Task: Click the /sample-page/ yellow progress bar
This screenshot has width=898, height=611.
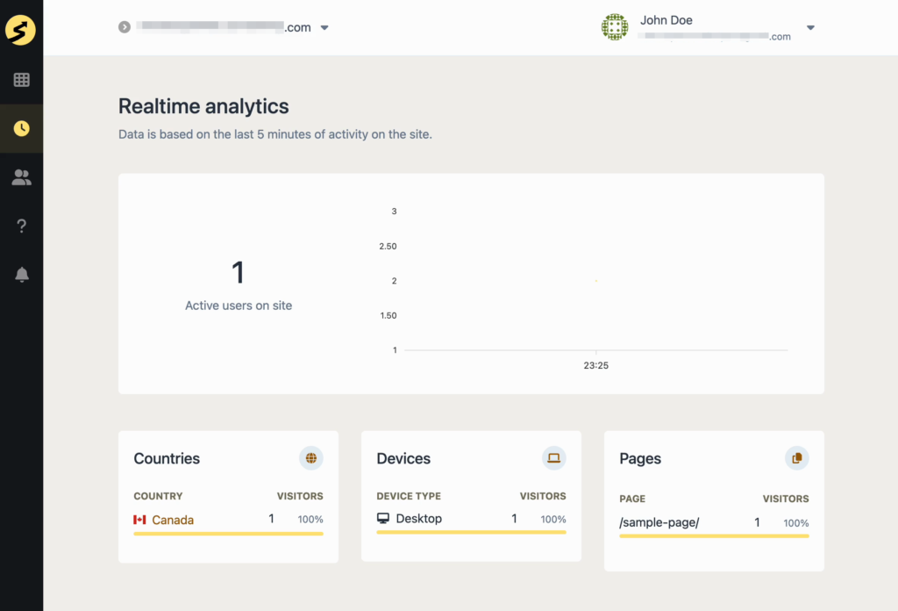Action: [x=714, y=536]
